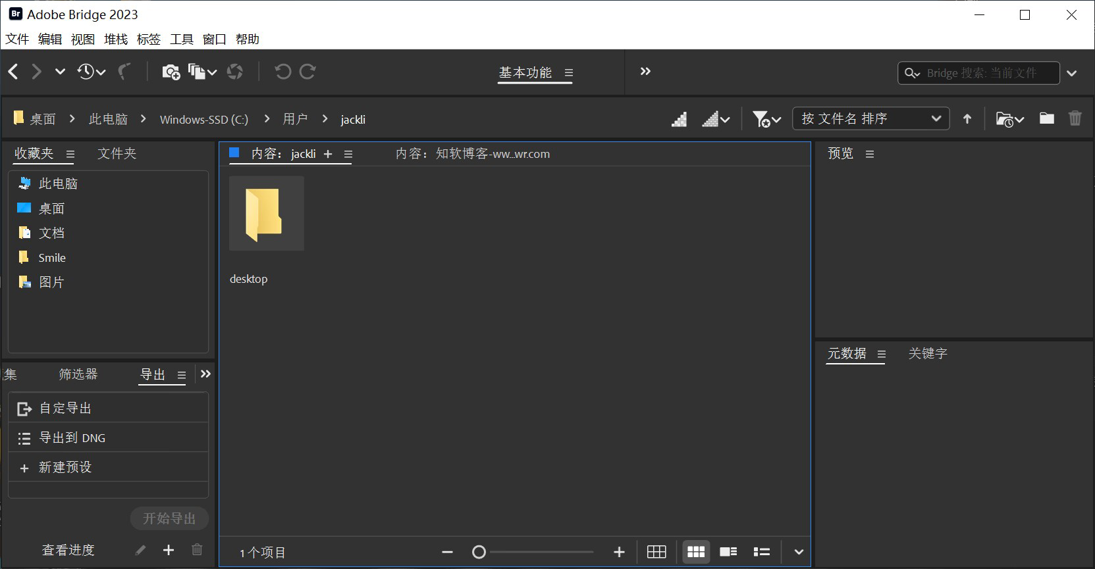This screenshot has width=1095, height=569.
Task: Select the 基本功能 workspace tab
Action: pos(525,72)
